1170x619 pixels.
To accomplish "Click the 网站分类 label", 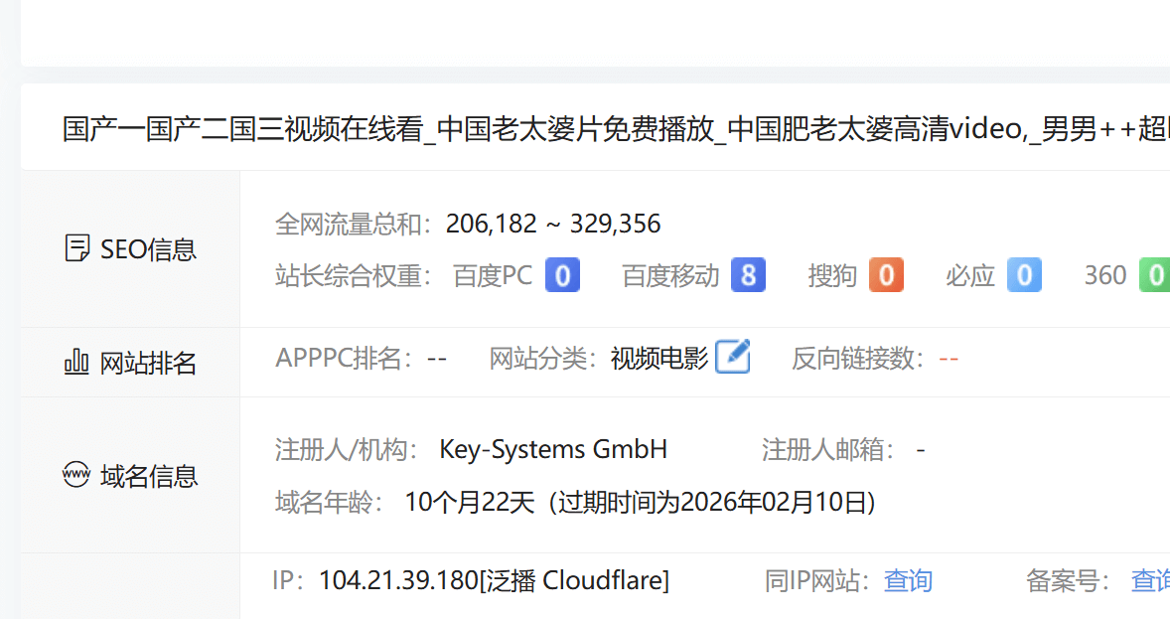I will point(543,359).
